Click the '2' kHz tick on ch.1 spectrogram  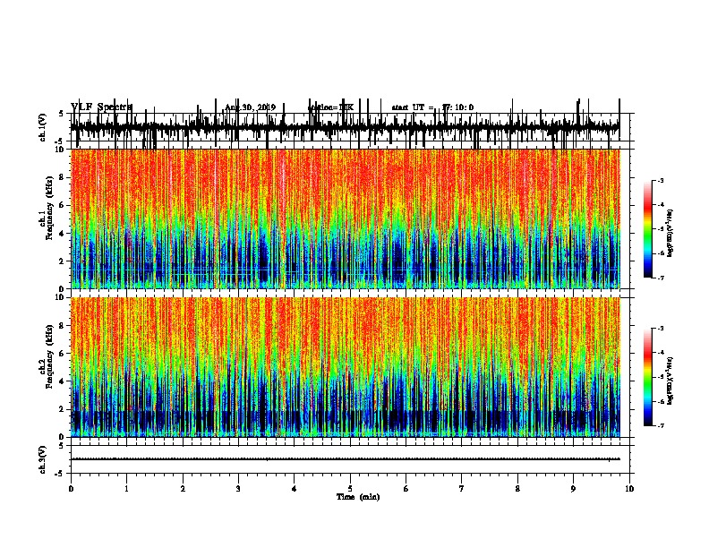(62, 261)
